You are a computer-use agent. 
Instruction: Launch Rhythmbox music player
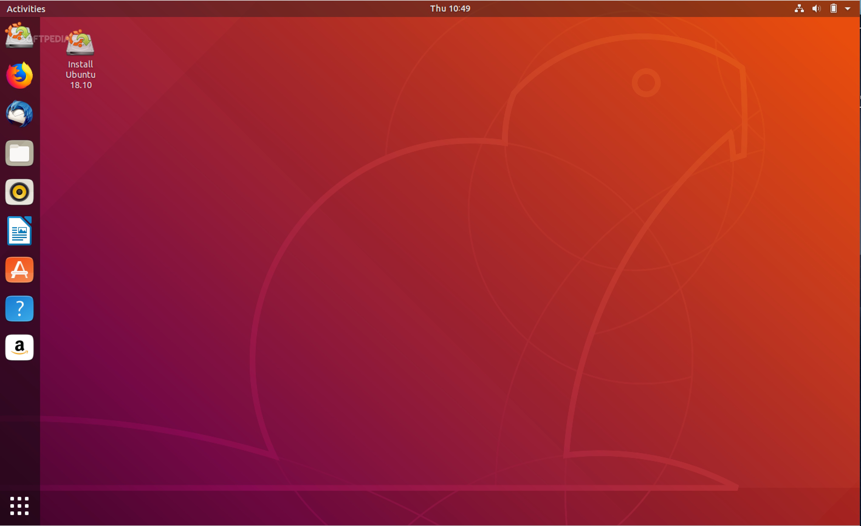click(19, 192)
